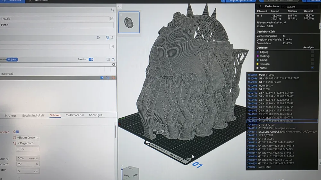Select the Stützen tab
Image resolution: width=321 pixels, height=180 pixels.
(x=55, y=115)
